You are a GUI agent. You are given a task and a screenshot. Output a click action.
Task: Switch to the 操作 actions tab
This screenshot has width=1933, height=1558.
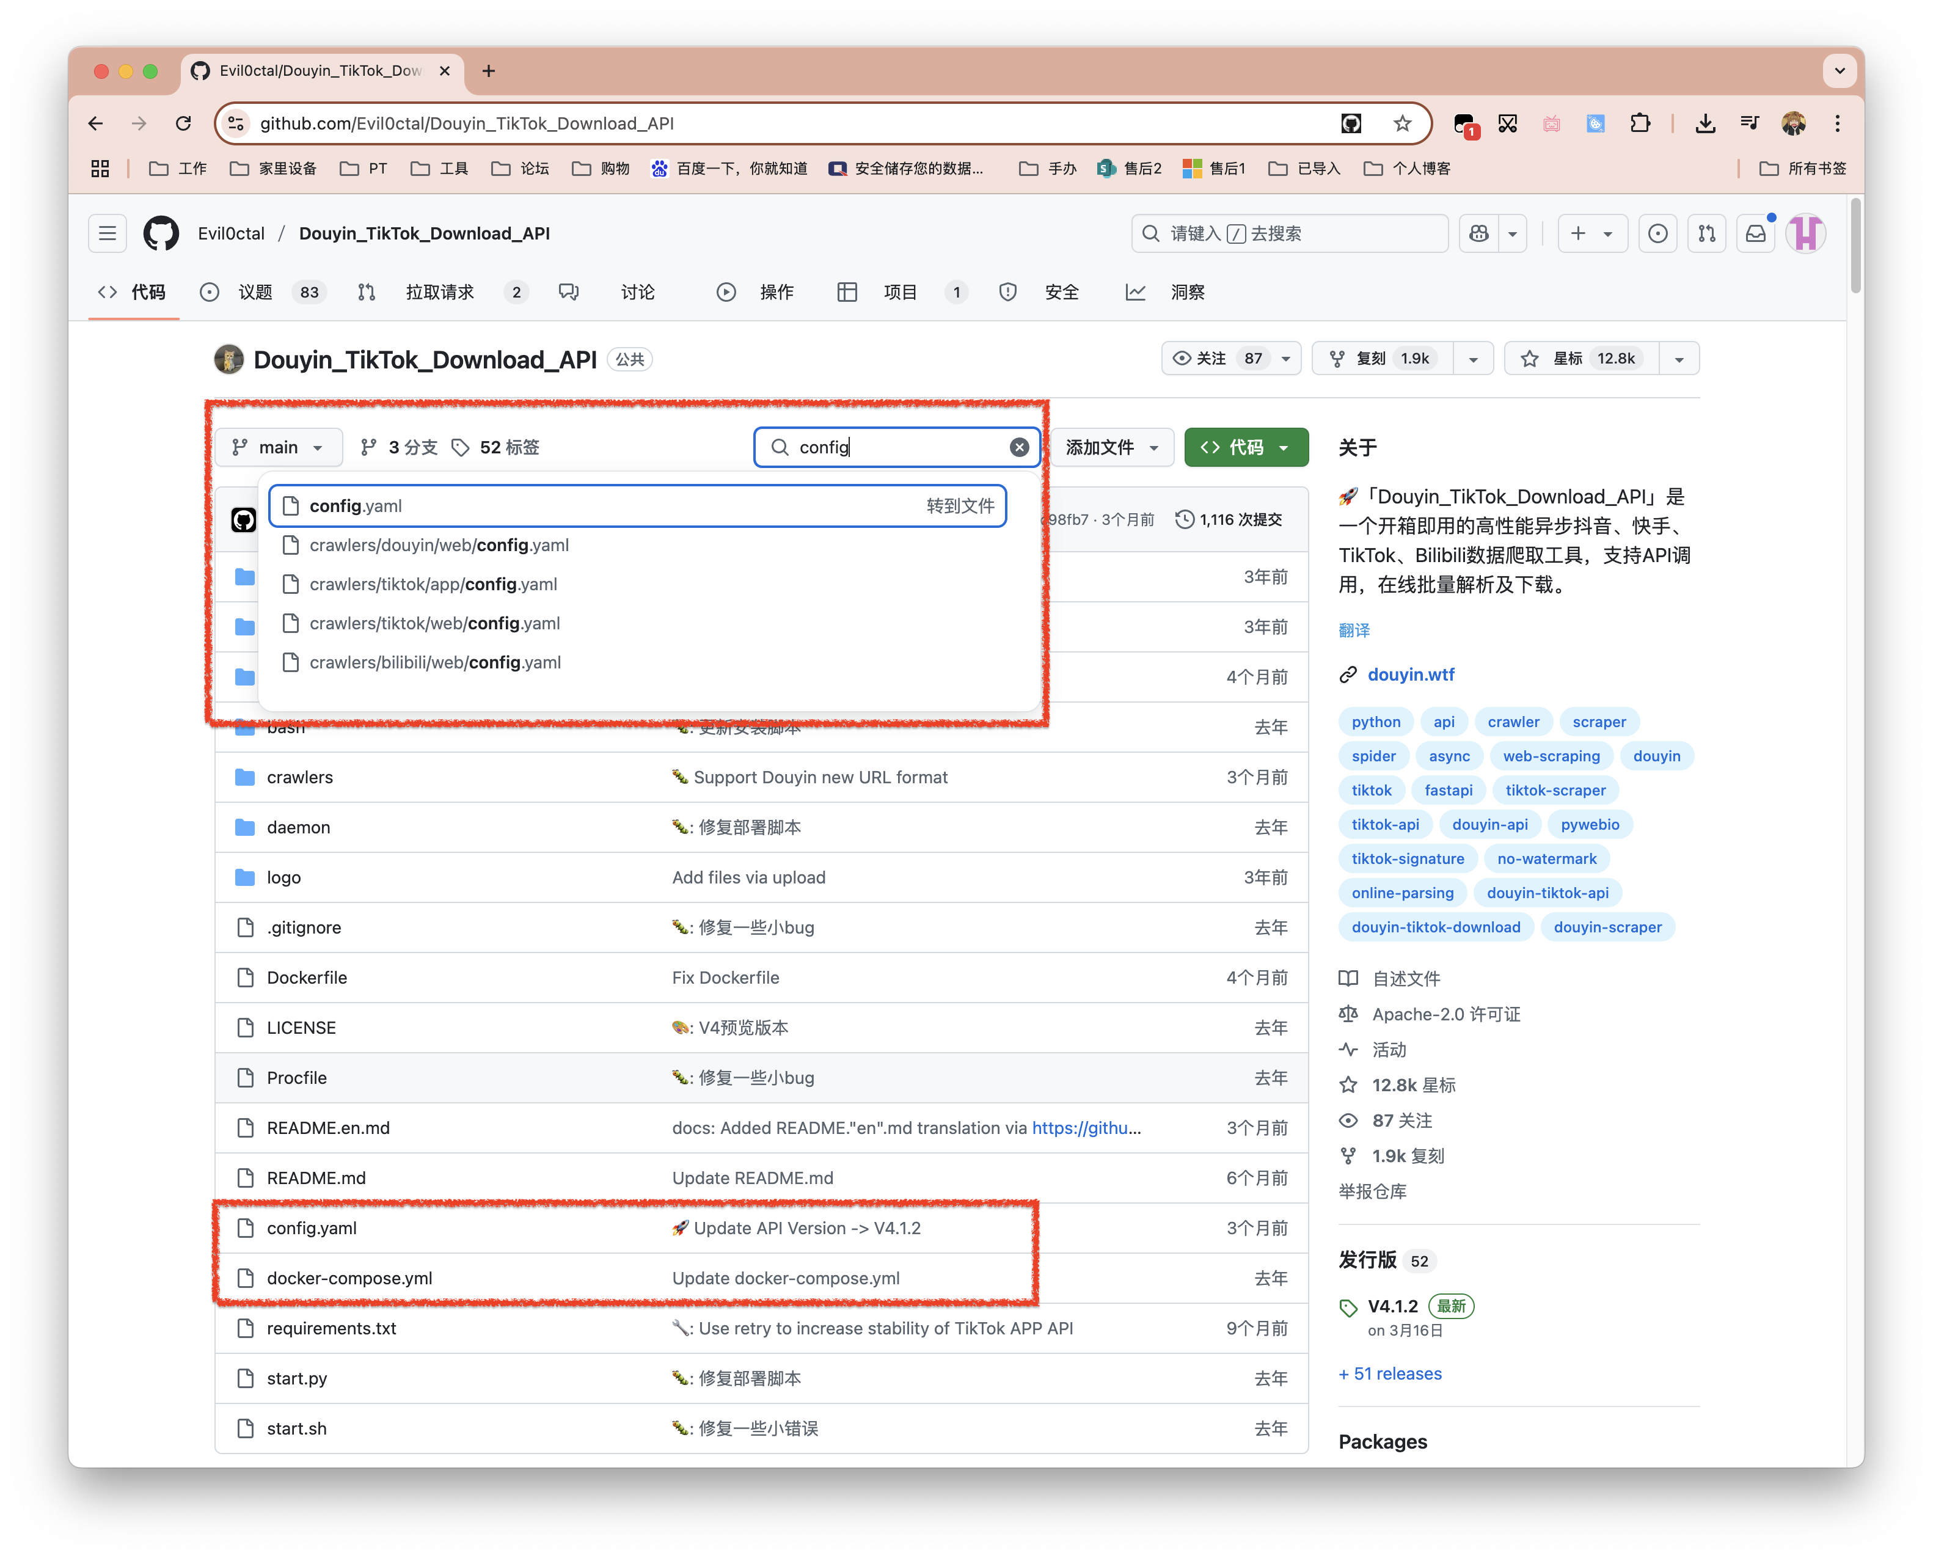[755, 291]
